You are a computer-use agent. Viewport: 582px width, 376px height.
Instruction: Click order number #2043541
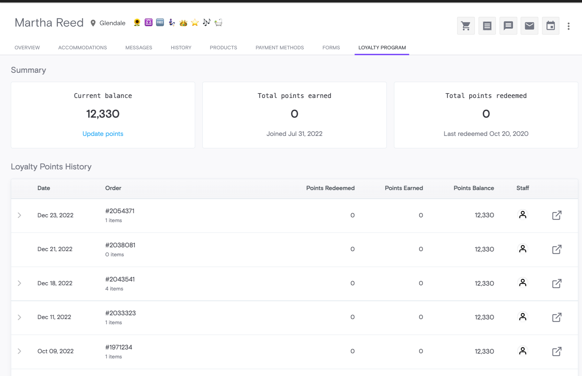(x=120, y=279)
